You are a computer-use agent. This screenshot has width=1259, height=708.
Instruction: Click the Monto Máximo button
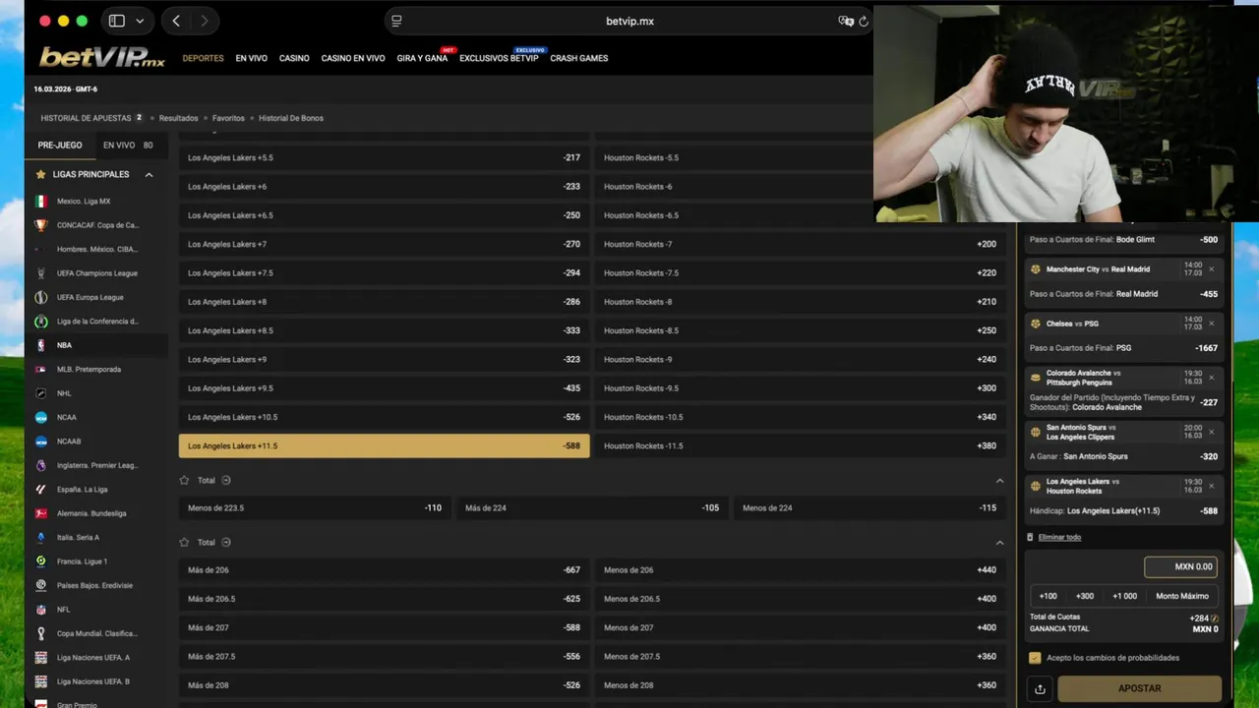1182,596
